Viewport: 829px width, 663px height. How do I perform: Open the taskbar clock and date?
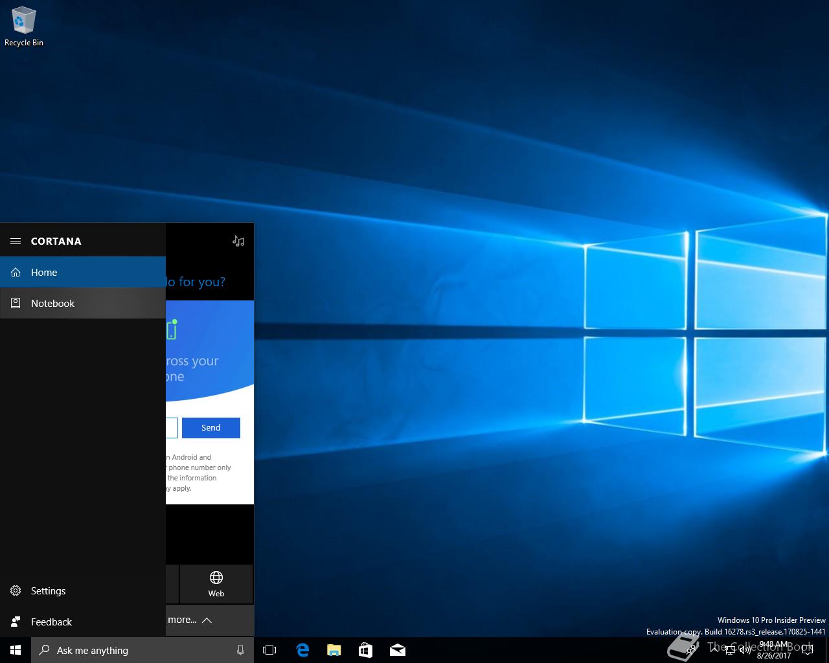coord(774,650)
